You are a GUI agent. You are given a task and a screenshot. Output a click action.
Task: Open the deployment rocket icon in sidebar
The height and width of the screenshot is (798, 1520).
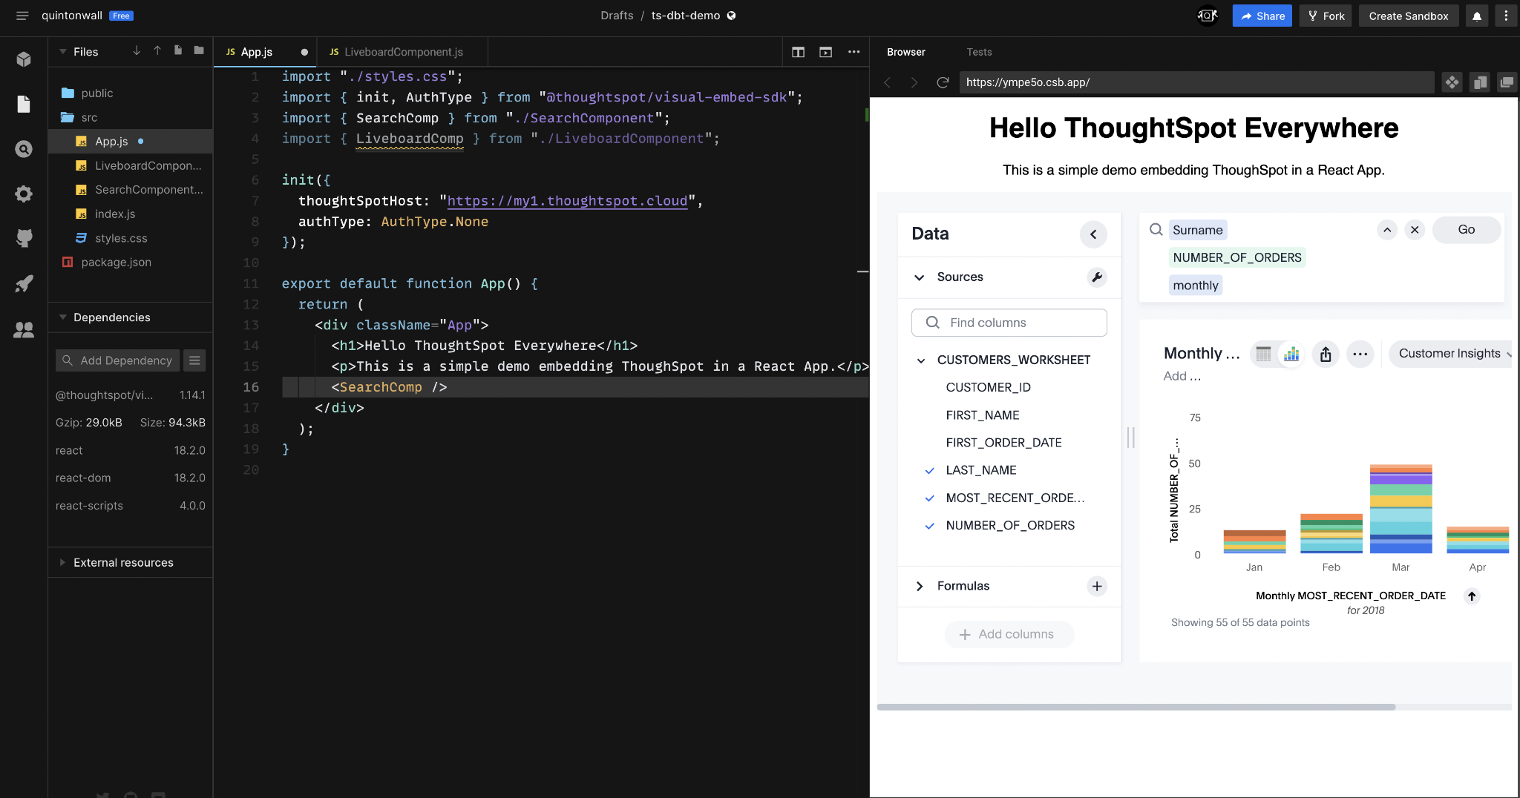[24, 283]
